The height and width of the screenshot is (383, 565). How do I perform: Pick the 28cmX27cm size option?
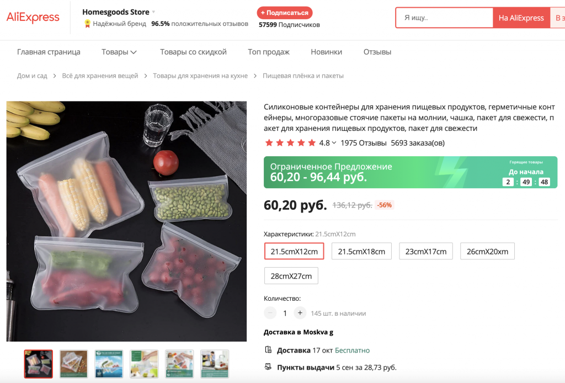[291, 276]
